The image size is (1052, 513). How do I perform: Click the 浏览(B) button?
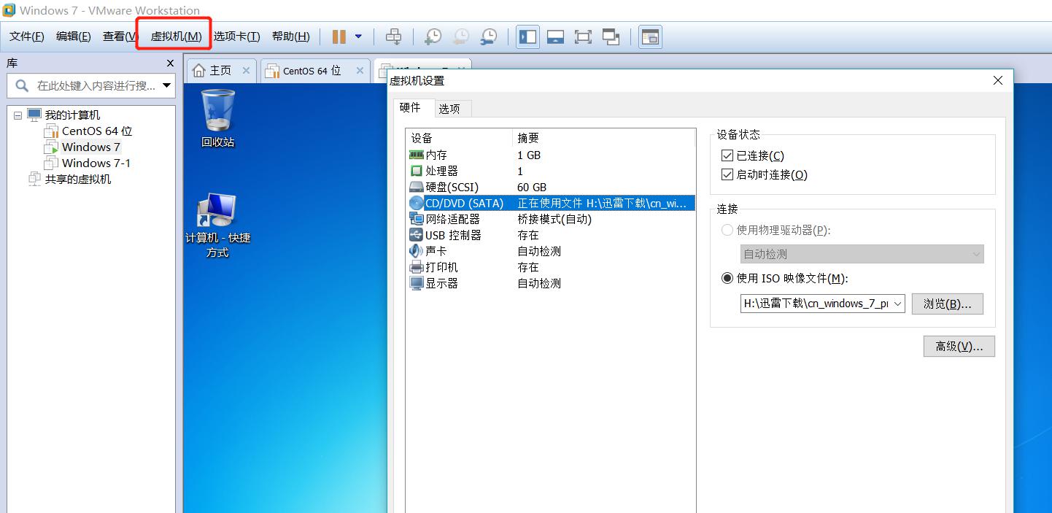point(947,303)
